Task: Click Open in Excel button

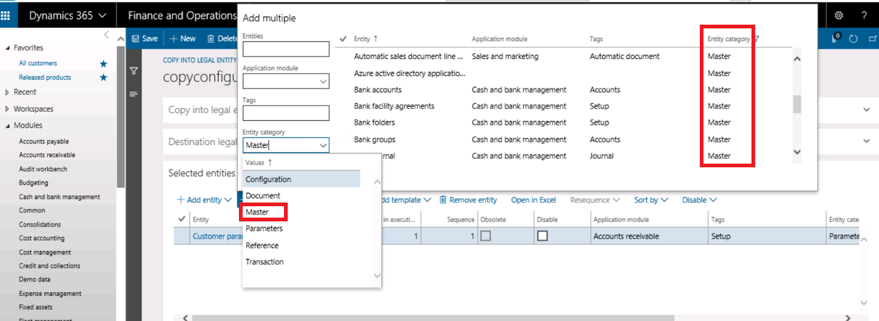Action: tap(533, 200)
